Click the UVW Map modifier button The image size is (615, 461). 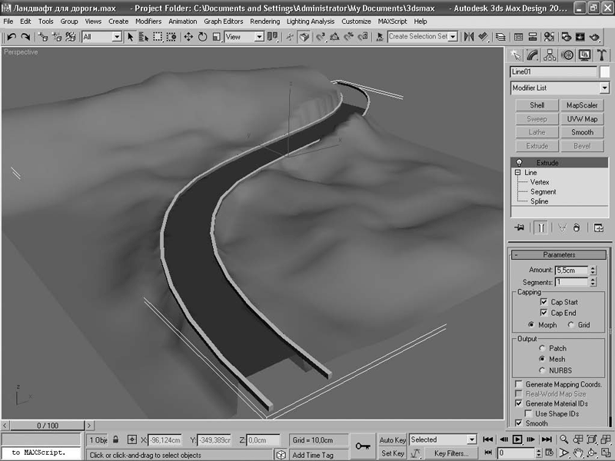click(x=582, y=119)
